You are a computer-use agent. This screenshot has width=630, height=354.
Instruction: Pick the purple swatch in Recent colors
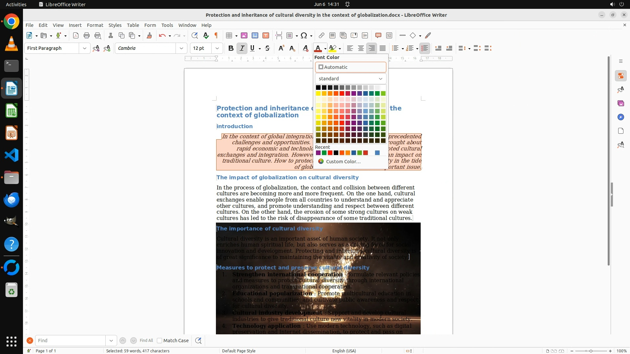(x=318, y=153)
